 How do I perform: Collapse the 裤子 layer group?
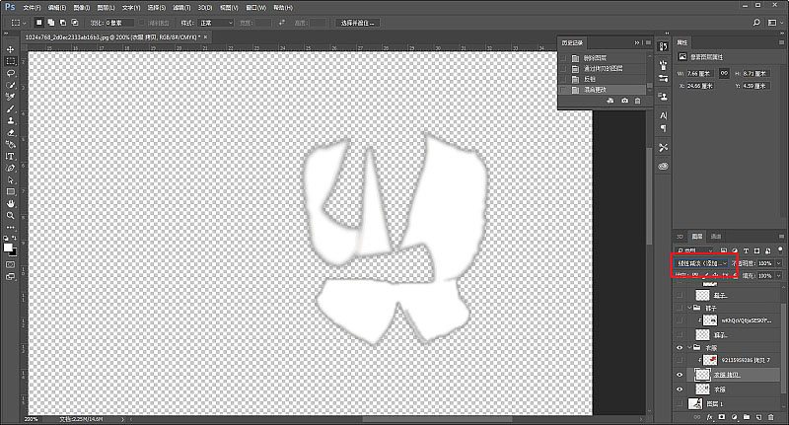[689, 308]
